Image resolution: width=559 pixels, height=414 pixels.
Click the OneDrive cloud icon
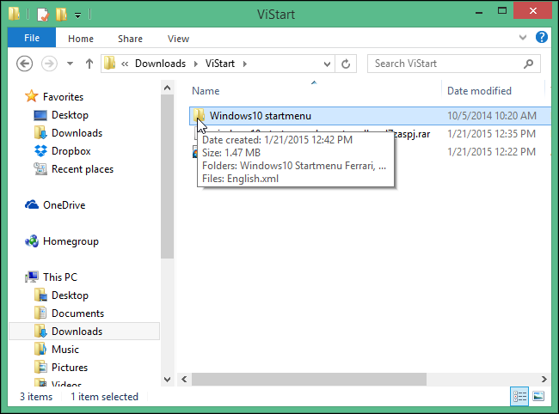32,204
